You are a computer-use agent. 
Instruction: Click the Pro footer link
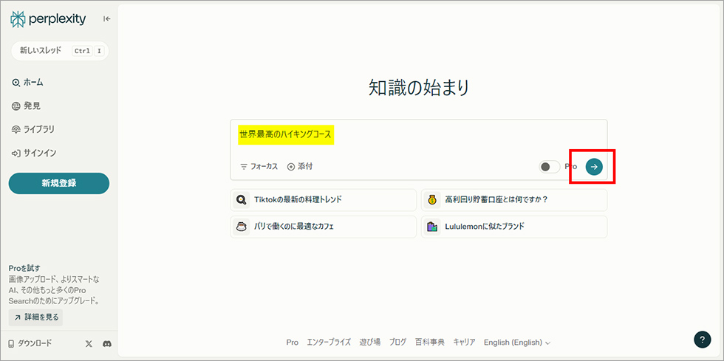293,343
